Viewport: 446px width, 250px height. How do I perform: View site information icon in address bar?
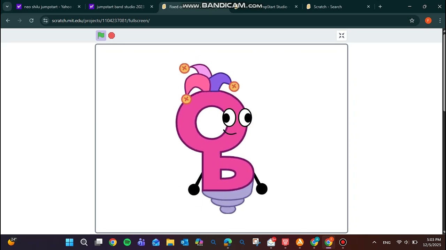(x=45, y=20)
